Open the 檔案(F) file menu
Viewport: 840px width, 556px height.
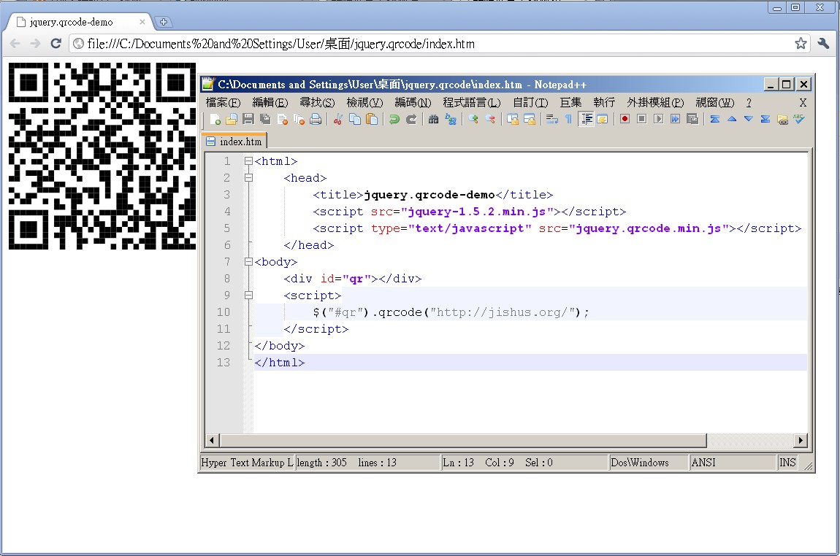[223, 102]
